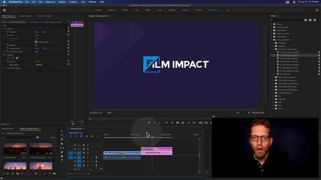Hide V1 track output eye

(88, 153)
